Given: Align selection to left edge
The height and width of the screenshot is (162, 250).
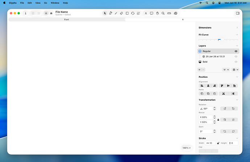Looking at the screenshot, I should coord(202,86).
